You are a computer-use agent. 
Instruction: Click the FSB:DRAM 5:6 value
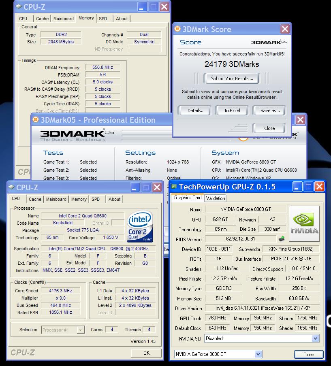tap(103, 74)
